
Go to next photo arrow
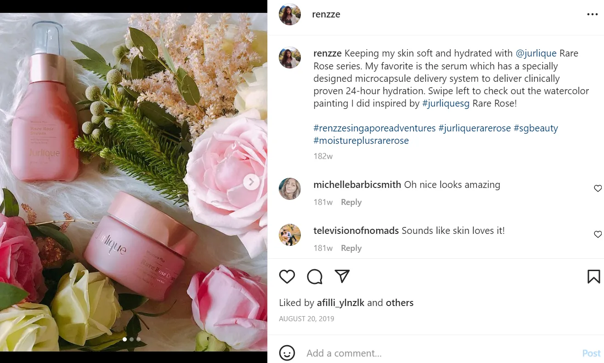pyautogui.click(x=251, y=182)
